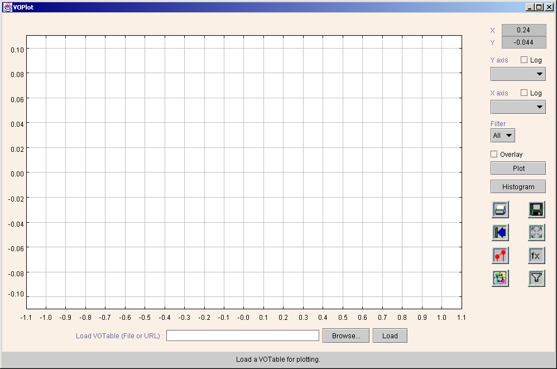Click the blue back-arrow reset icon
Image resolution: width=557 pixels, height=369 pixels.
click(x=500, y=233)
